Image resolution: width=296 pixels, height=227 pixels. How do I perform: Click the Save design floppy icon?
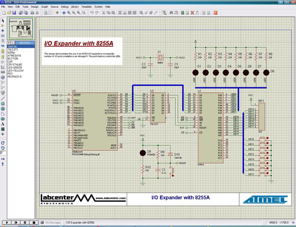(x=14, y=13)
